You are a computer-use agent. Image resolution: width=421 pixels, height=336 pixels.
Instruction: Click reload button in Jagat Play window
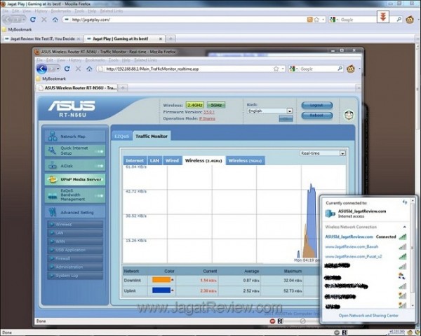pyautogui.click(x=33, y=20)
